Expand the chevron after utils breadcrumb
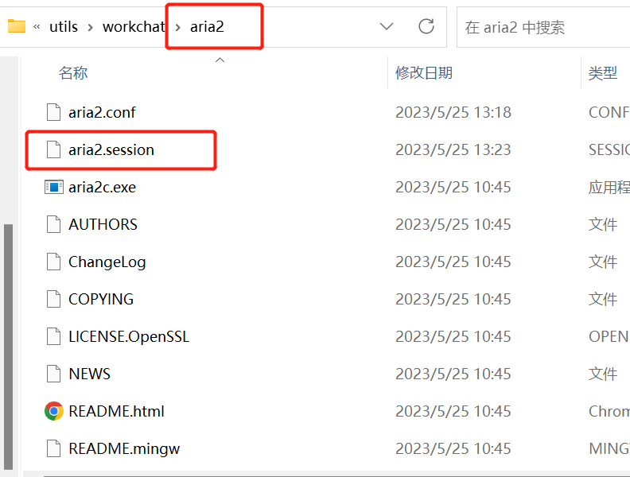This screenshot has height=477, width=630. pos(91,27)
